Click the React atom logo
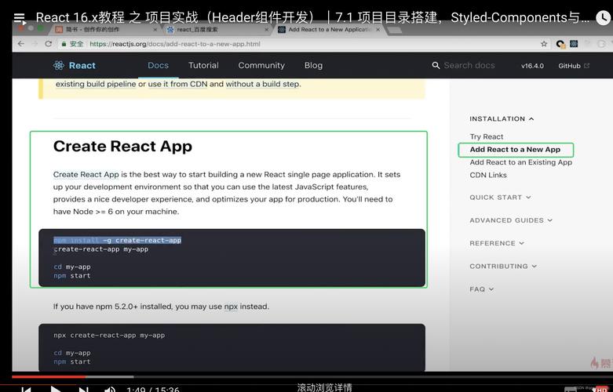Screen dimensions: 613x392 (x=59, y=65)
